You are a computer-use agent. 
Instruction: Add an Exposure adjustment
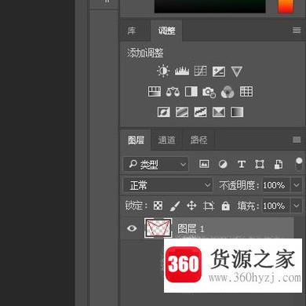pyautogui.click(x=219, y=71)
